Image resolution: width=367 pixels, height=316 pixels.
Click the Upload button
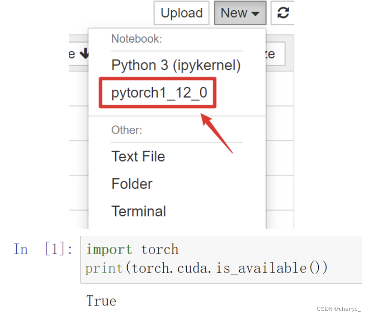click(182, 13)
